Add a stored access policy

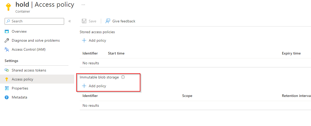[94, 40]
